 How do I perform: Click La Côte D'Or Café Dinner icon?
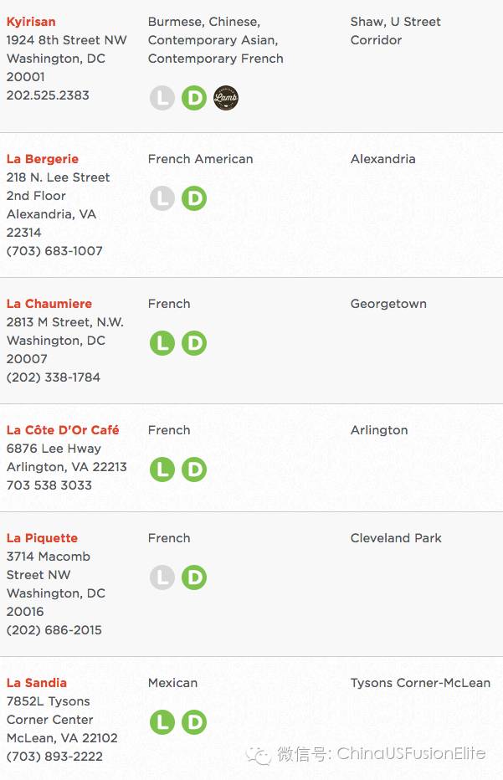pyautogui.click(x=194, y=470)
